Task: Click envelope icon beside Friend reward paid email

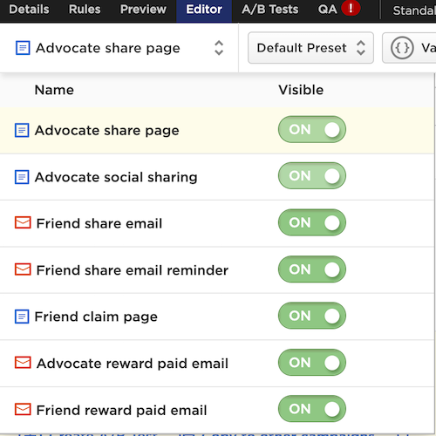Action: pyautogui.click(x=23, y=409)
